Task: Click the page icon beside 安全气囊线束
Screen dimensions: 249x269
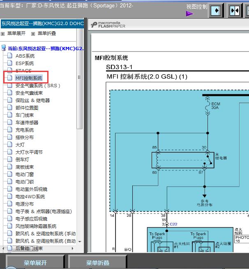Action: pos(10,93)
